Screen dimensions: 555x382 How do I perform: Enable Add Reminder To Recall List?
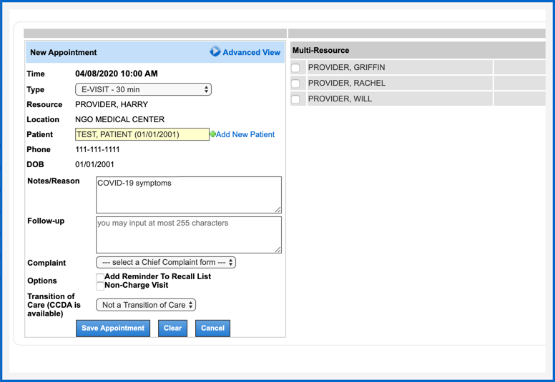pos(100,277)
